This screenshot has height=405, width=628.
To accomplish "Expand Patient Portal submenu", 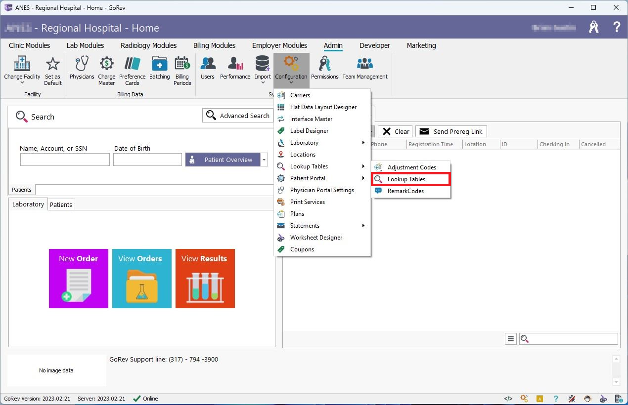I will (363, 178).
